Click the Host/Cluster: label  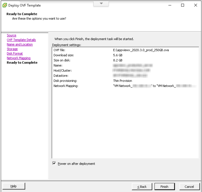63,71
